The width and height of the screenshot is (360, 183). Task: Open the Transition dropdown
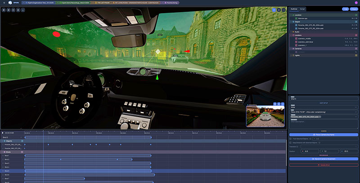[x=329, y=147]
